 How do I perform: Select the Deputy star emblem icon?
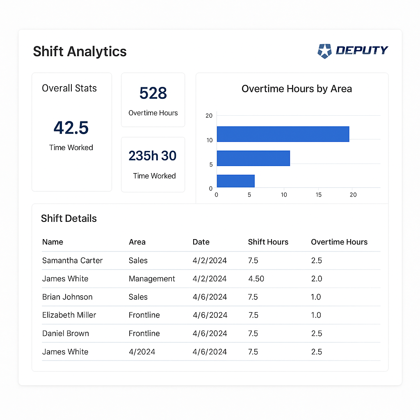click(x=324, y=50)
